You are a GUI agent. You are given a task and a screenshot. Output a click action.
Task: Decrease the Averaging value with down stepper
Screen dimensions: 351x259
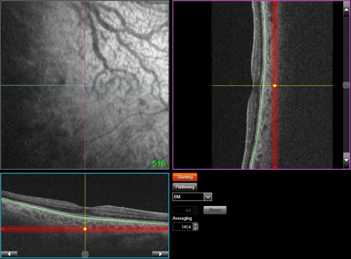196,229
